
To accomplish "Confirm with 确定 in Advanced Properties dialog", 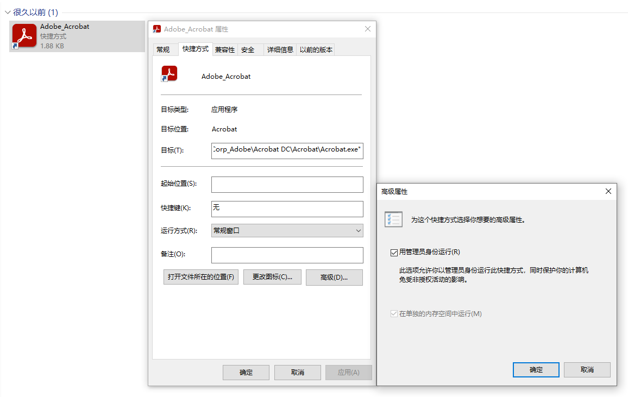I will 536,370.
